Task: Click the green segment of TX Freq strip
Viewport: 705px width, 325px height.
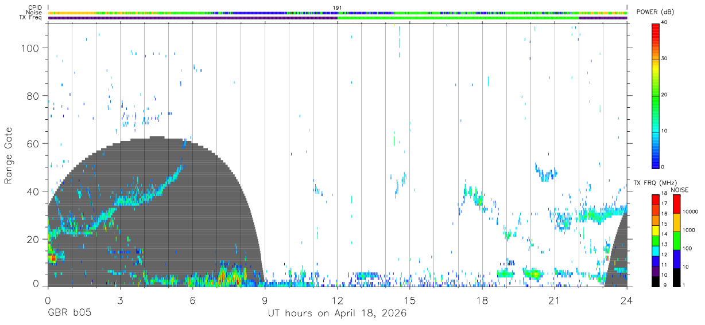Action: 458,18
